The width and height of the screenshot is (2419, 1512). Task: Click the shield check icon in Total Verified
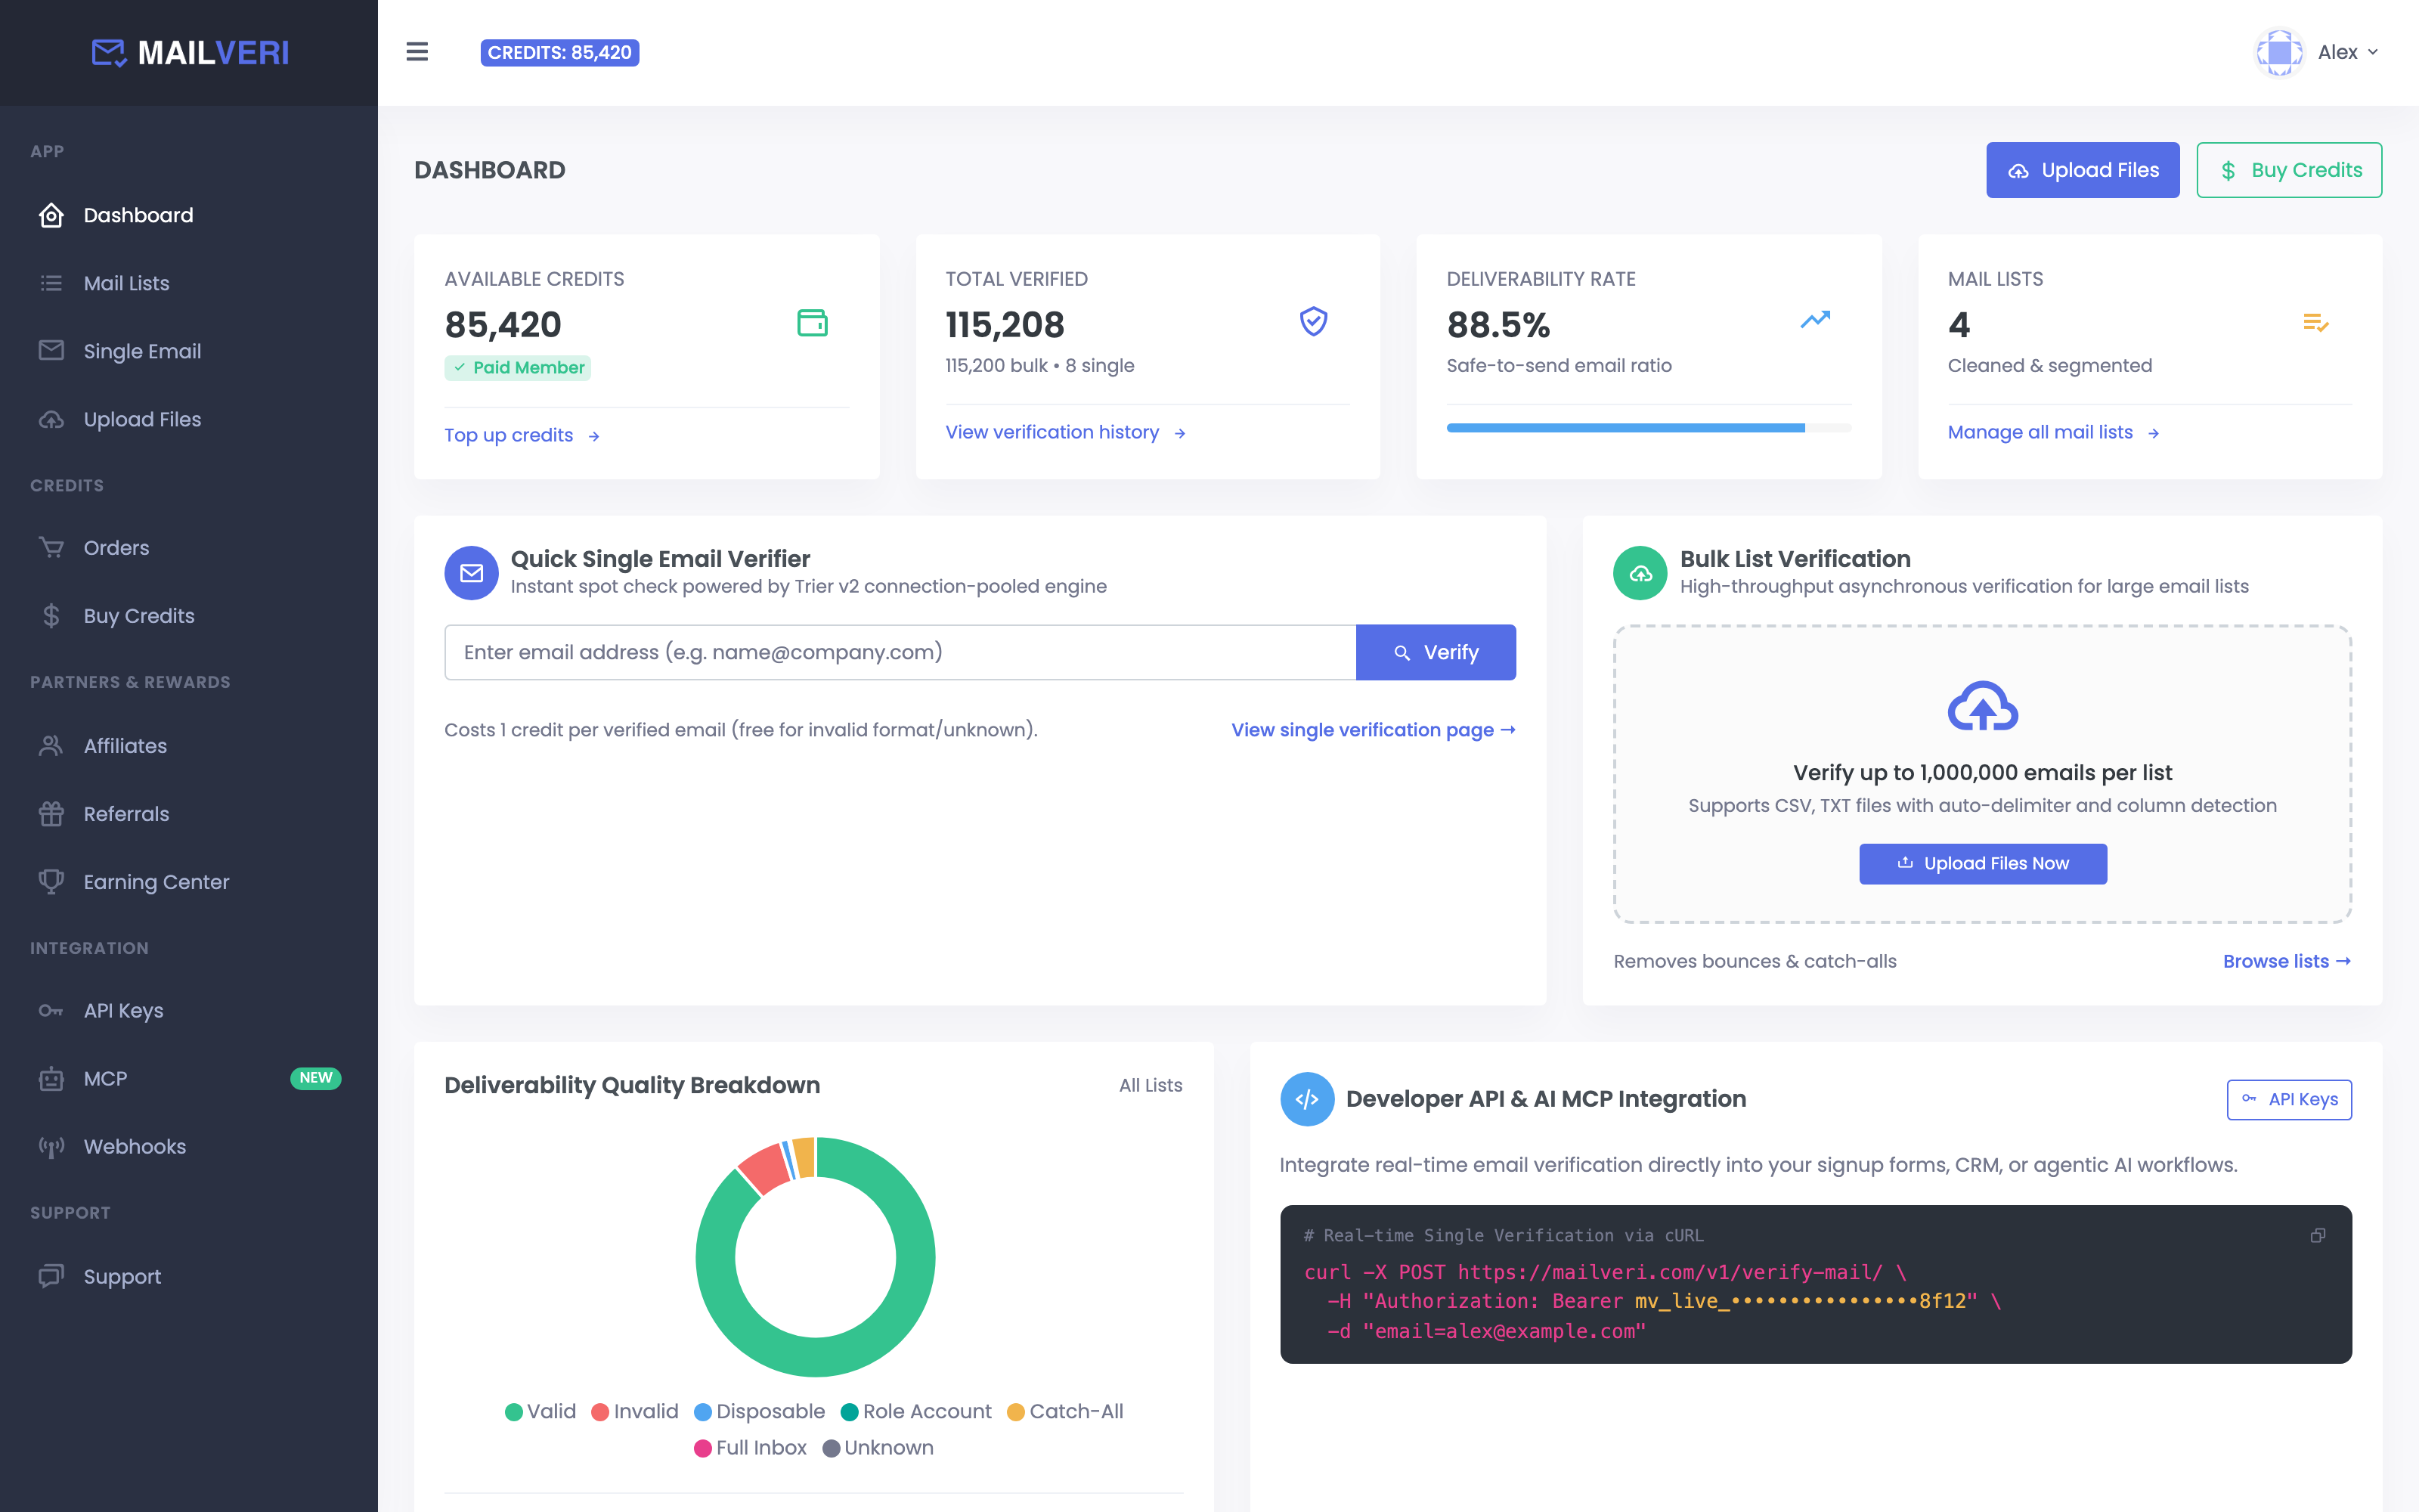click(1314, 321)
